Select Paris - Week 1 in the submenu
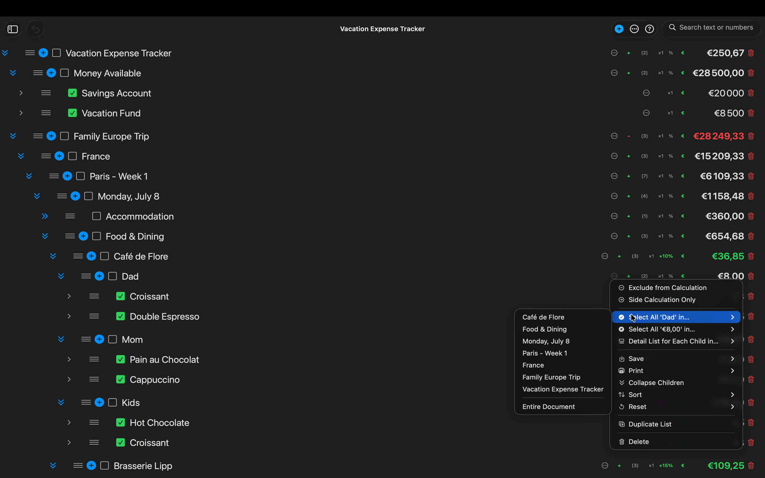 click(x=563, y=353)
